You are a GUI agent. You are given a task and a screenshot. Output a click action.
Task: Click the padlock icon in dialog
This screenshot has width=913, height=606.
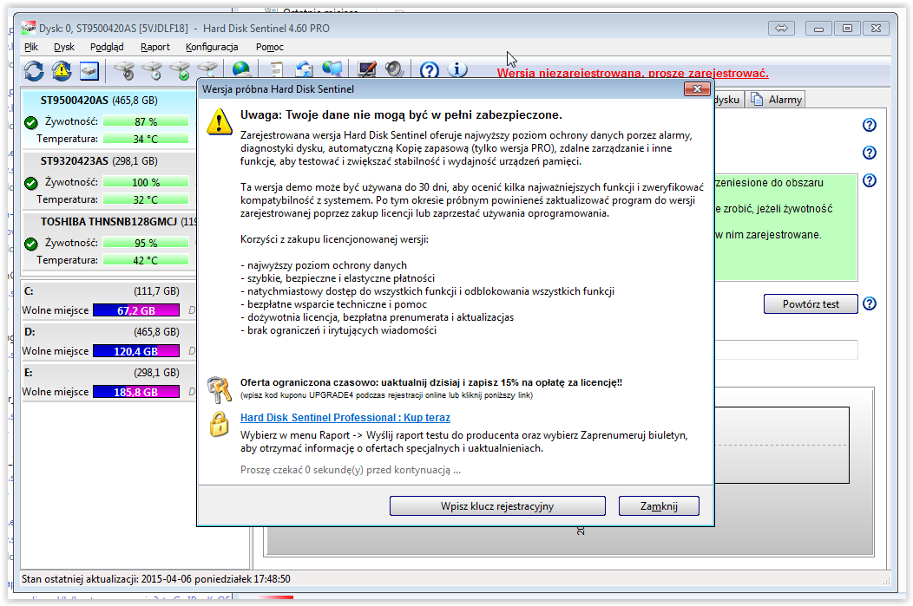220,424
